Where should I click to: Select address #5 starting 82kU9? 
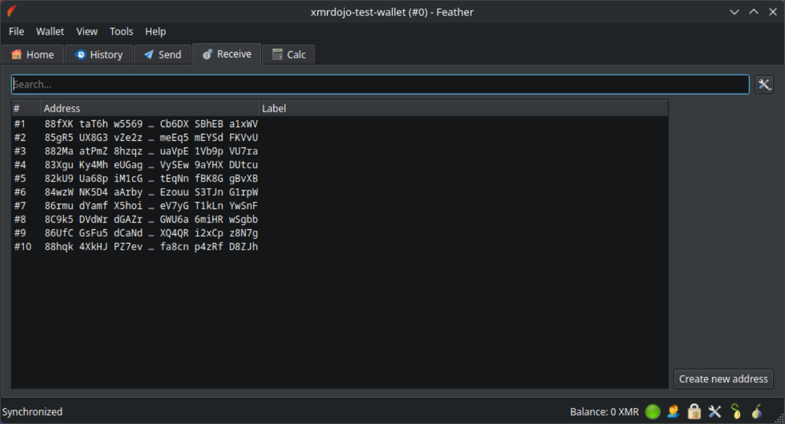tap(340, 179)
